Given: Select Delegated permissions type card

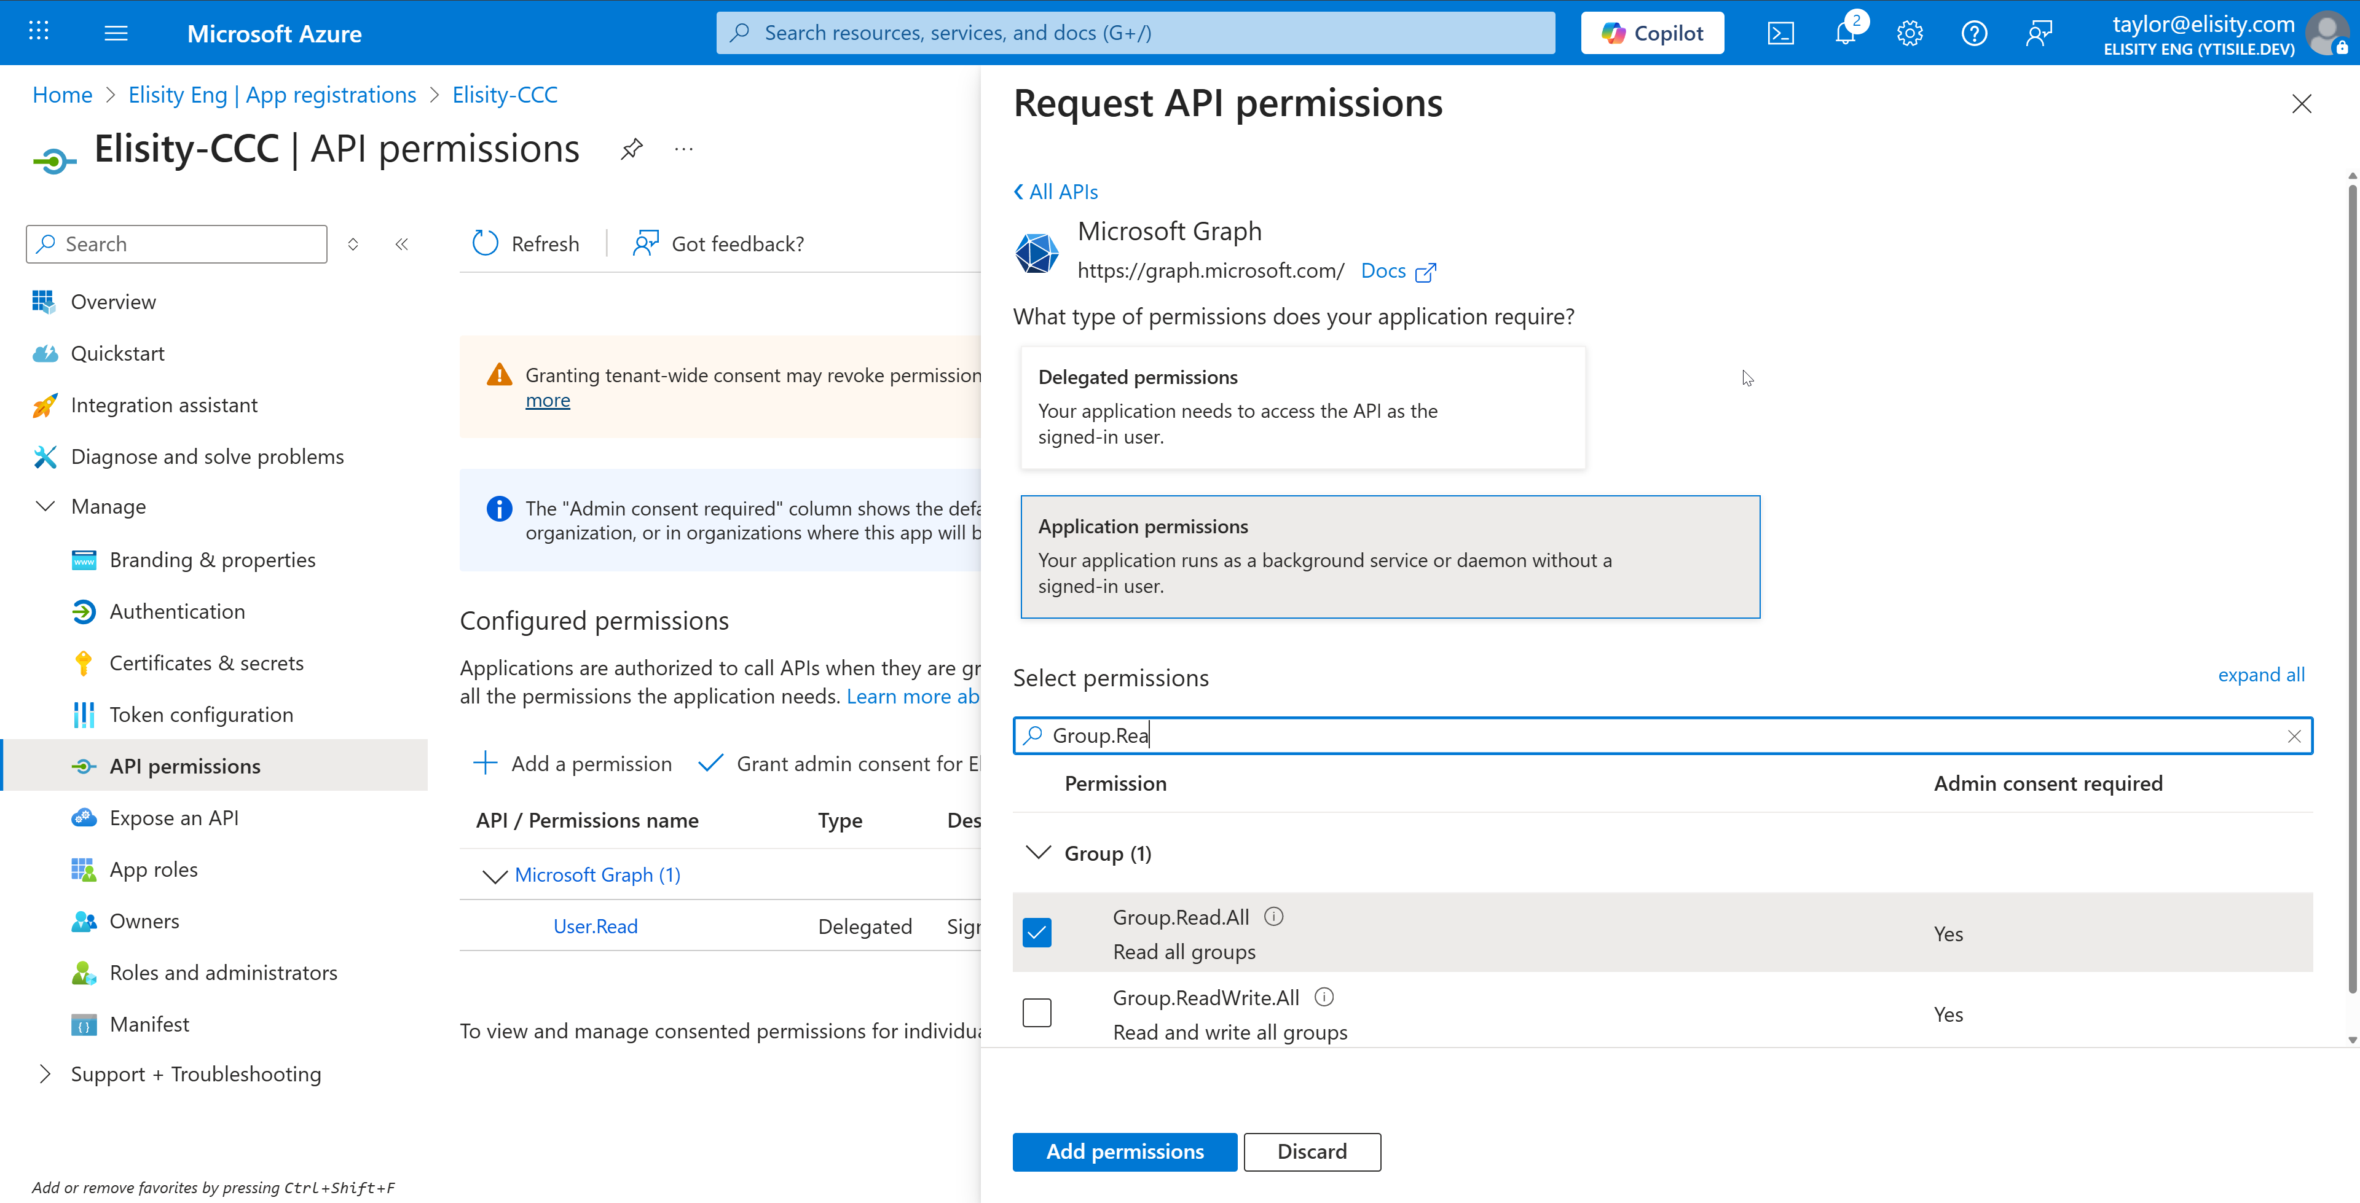Looking at the screenshot, I should click(x=1302, y=408).
